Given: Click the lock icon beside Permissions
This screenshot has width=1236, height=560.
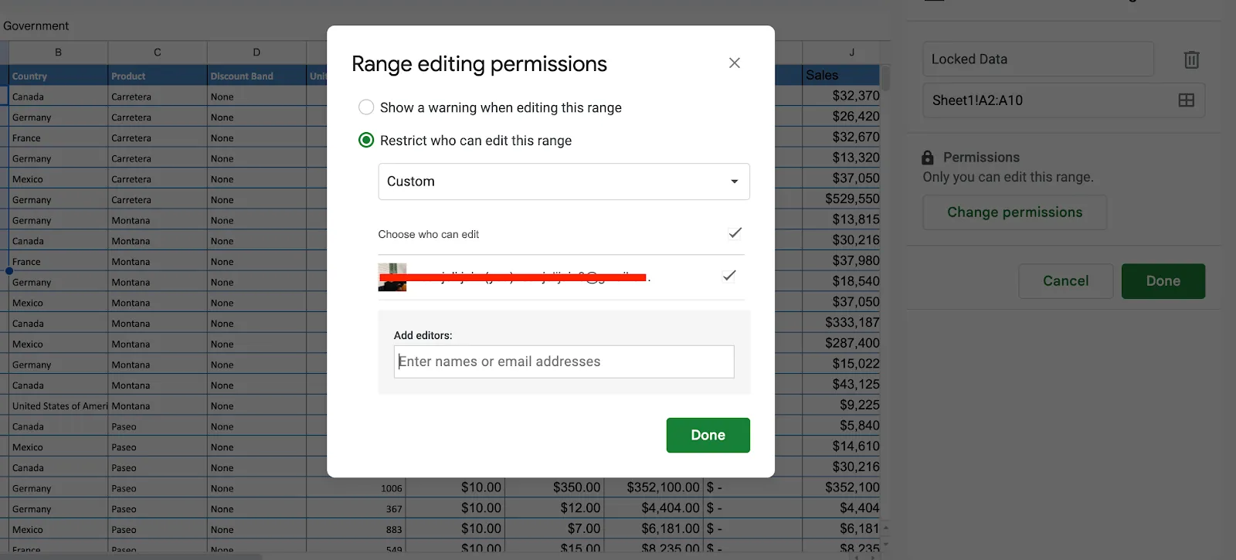Looking at the screenshot, I should 928,158.
